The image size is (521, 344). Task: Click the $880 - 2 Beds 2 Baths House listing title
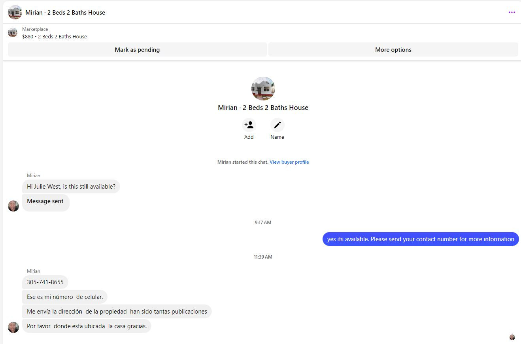point(55,36)
